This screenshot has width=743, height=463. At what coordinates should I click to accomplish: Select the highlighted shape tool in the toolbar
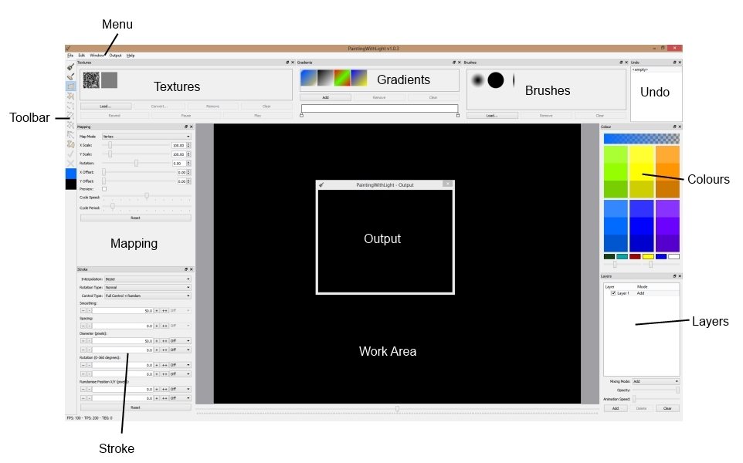[70, 86]
